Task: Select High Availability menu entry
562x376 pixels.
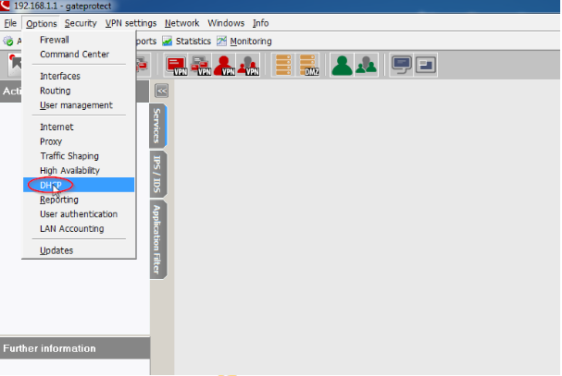Action: 69,171
